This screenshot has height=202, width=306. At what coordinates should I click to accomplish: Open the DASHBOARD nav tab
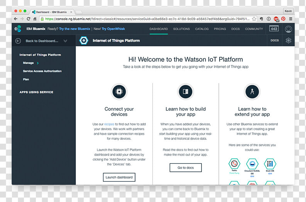point(159,29)
